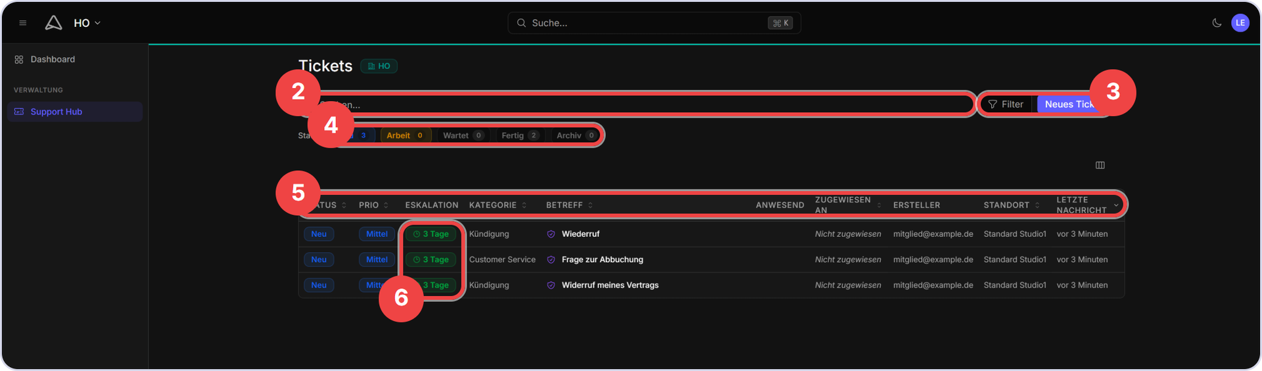Click 3 Tage escalation in Customer Service row
Screen dimensions: 1262x371
tap(431, 260)
